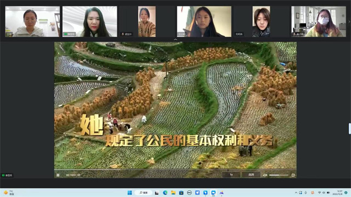
Task: Click the microphone icon in system tray
Action: click(306, 193)
